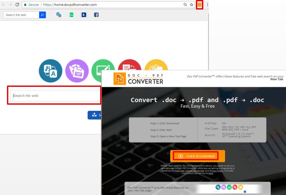Click the browser Back arrow
This screenshot has height=195, width=286.
pos(3,4)
